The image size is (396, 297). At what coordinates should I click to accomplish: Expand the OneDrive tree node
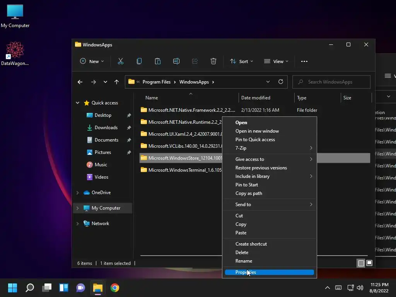pos(77,193)
